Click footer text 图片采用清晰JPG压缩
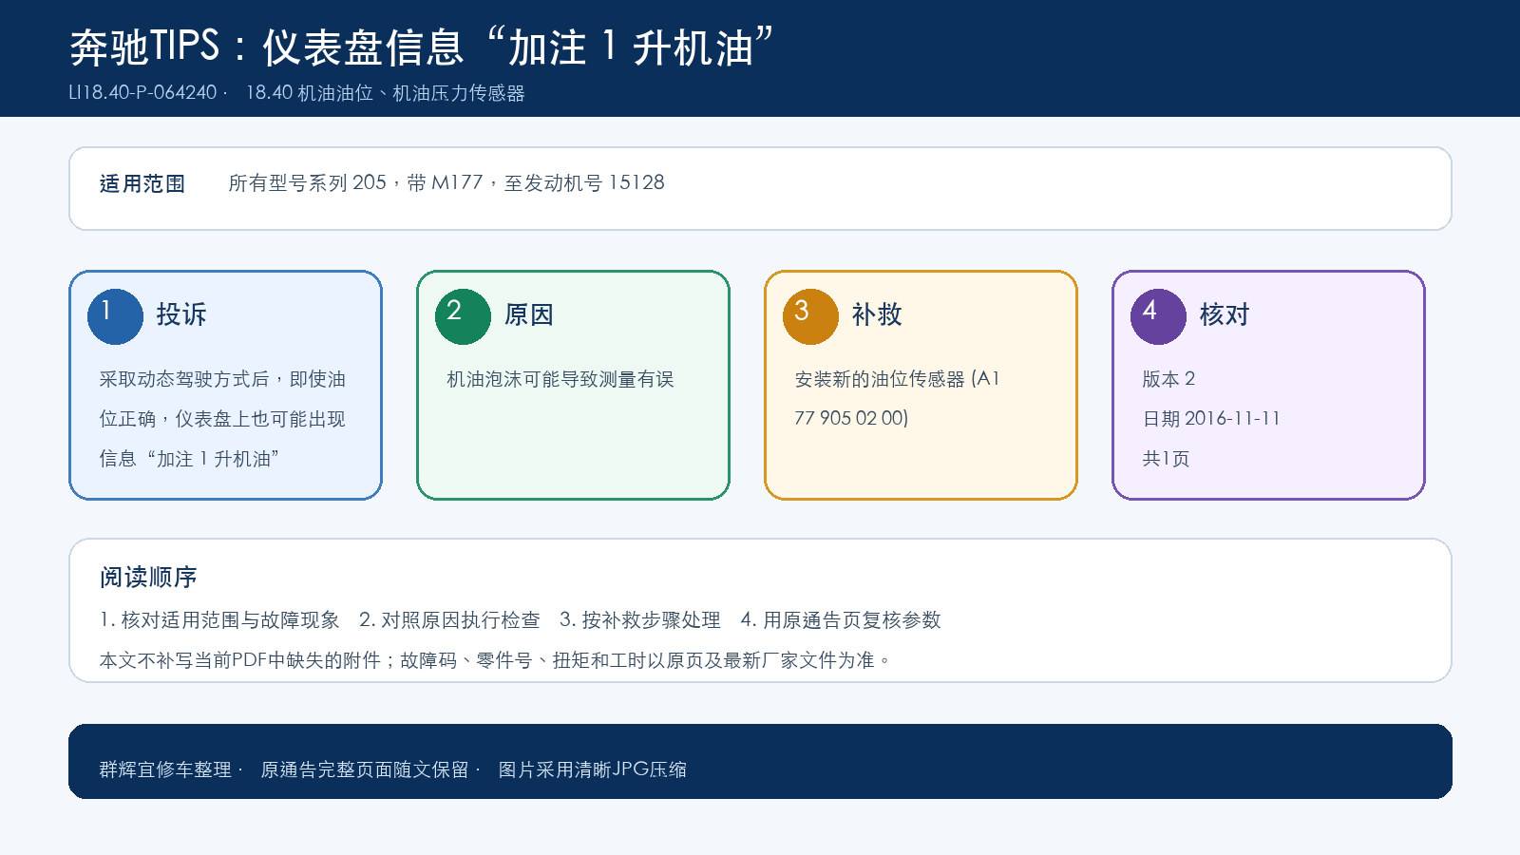 pyautogui.click(x=593, y=769)
